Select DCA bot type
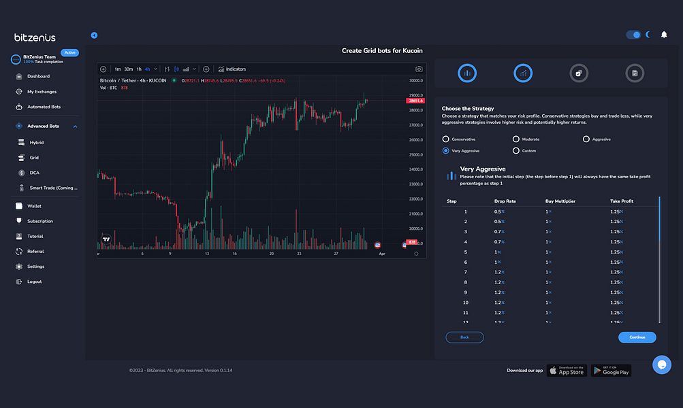This screenshot has width=683, height=408. click(x=35, y=173)
